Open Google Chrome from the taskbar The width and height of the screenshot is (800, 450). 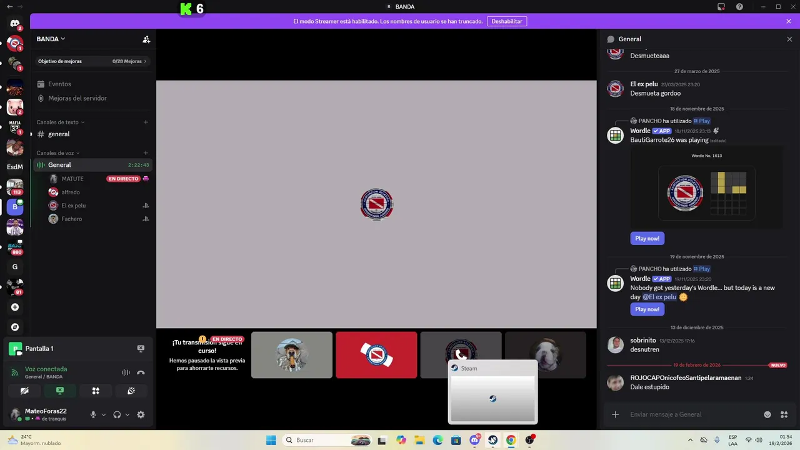pos(511,440)
